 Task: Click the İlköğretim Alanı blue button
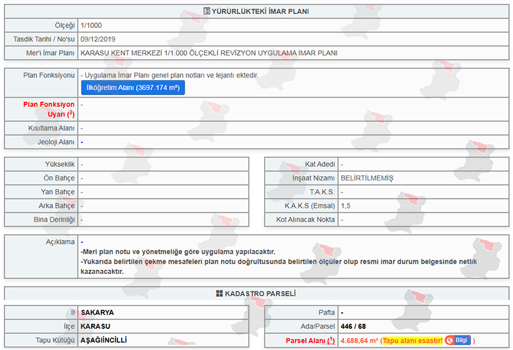coord(133,88)
